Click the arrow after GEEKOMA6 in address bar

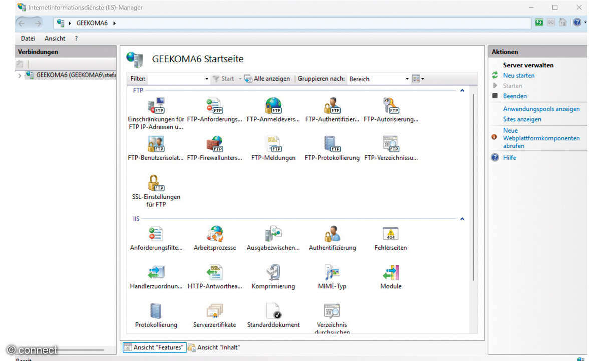[114, 23]
